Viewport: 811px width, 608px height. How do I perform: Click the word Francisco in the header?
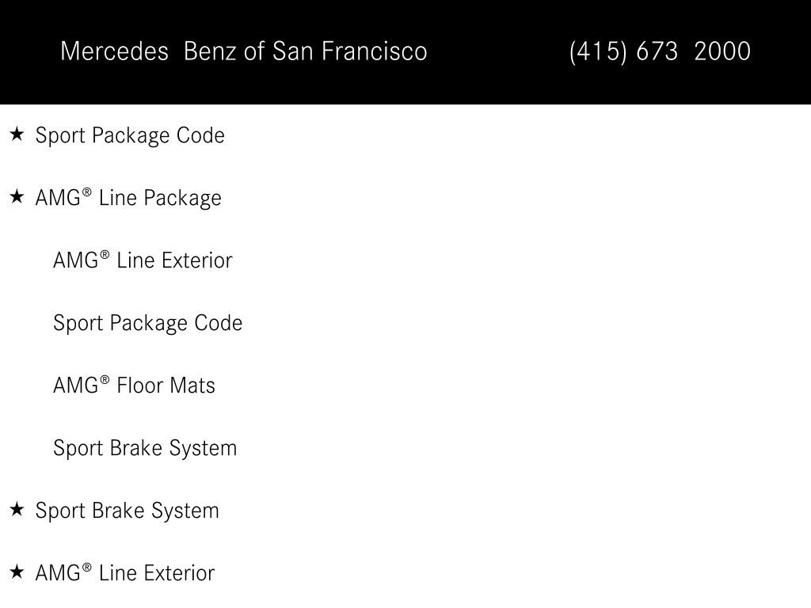pyautogui.click(x=374, y=51)
